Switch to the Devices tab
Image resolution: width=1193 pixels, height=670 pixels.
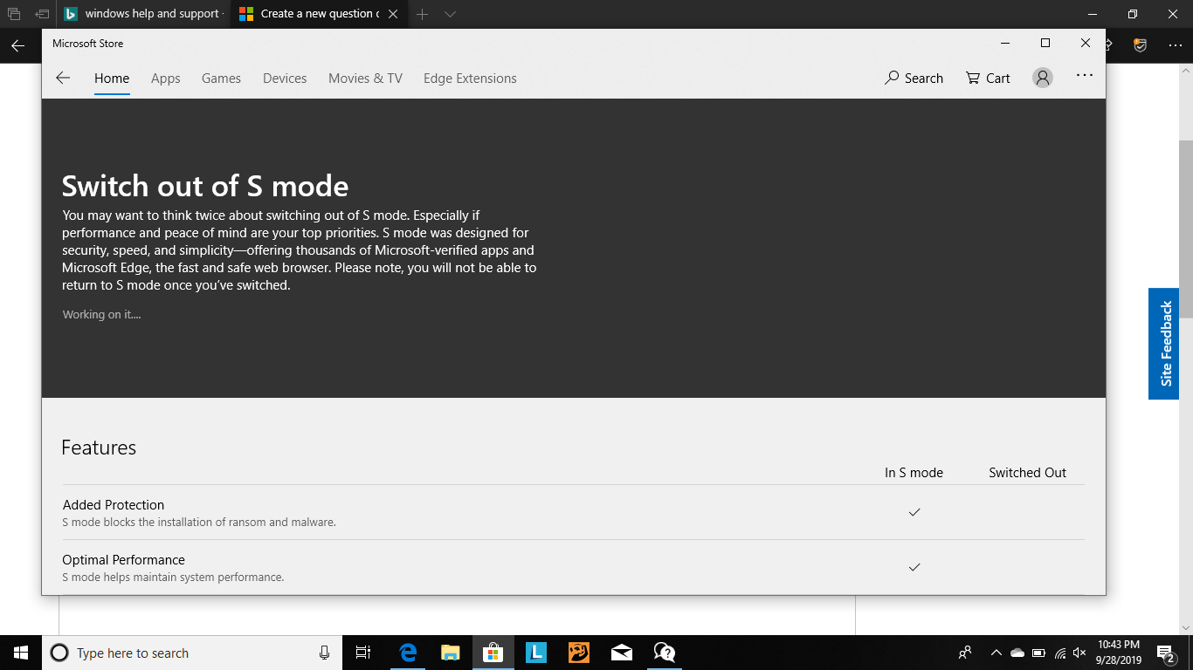point(285,78)
